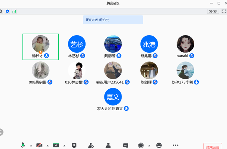The image size is (227, 149).
Task: Click 016林志楷's muted mic icon
Action: coord(86,82)
